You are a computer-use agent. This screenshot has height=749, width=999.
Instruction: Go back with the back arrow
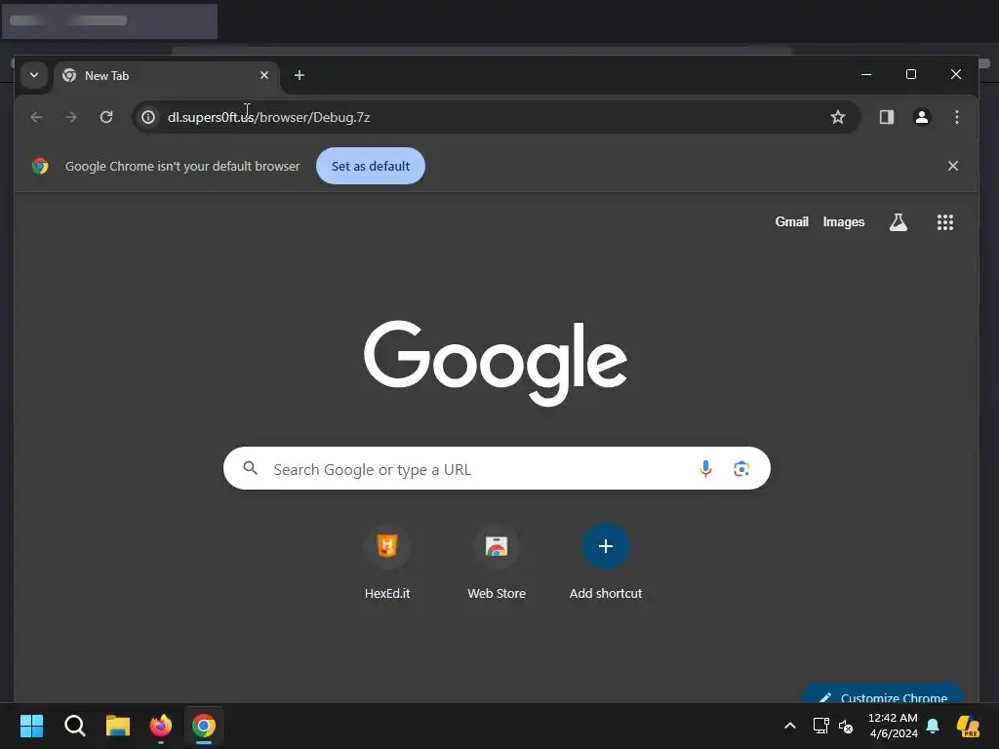pos(36,117)
